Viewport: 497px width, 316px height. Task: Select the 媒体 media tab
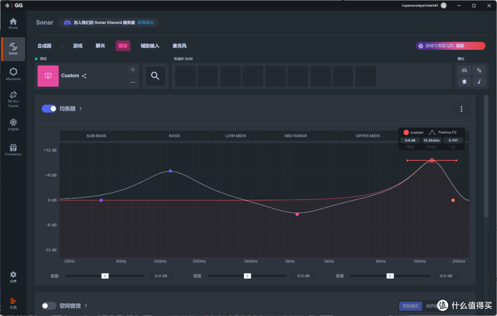[x=123, y=46]
